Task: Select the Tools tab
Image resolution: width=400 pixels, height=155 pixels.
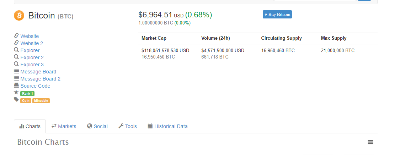Action: point(127,126)
